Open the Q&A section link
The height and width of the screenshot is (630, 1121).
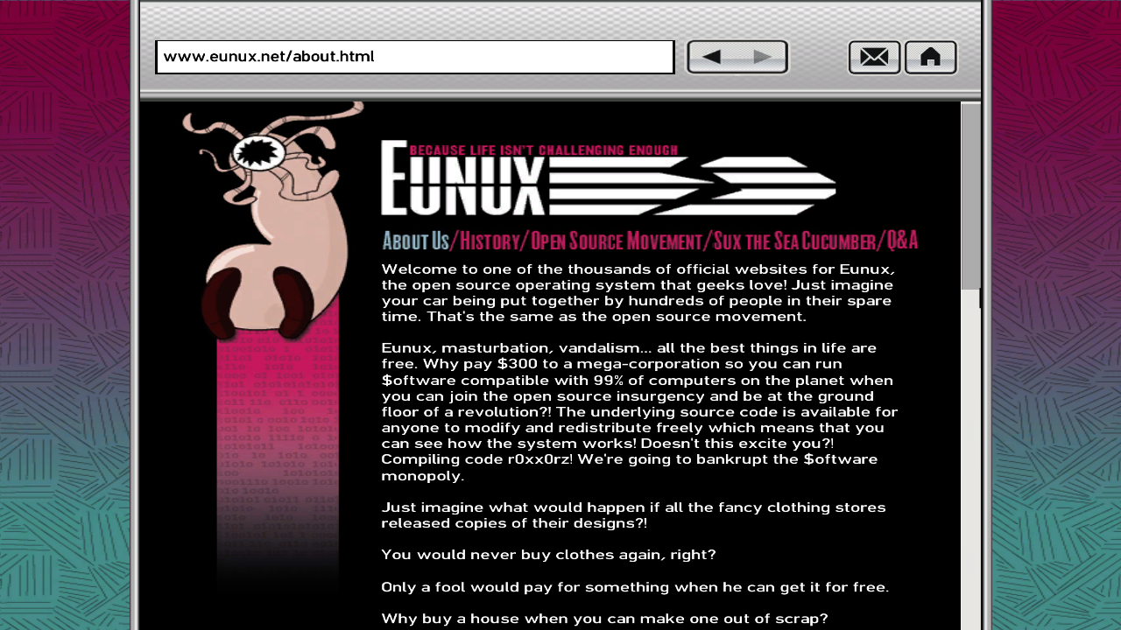pyautogui.click(x=902, y=241)
